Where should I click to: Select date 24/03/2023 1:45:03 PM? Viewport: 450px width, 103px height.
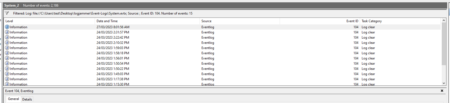113,74
